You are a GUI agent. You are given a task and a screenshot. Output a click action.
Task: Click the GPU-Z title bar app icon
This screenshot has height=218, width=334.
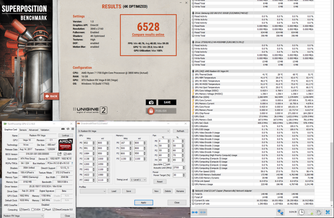pyautogui.click(x=5, y=124)
